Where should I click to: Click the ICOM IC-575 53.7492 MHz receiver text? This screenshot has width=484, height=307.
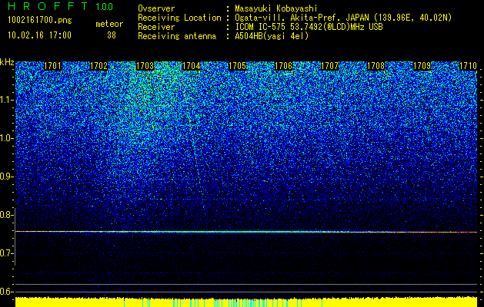click(309, 27)
